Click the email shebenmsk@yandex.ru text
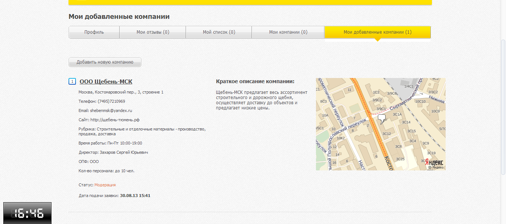The width and height of the screenshot is (506, 224). click(x=111, y=111)
